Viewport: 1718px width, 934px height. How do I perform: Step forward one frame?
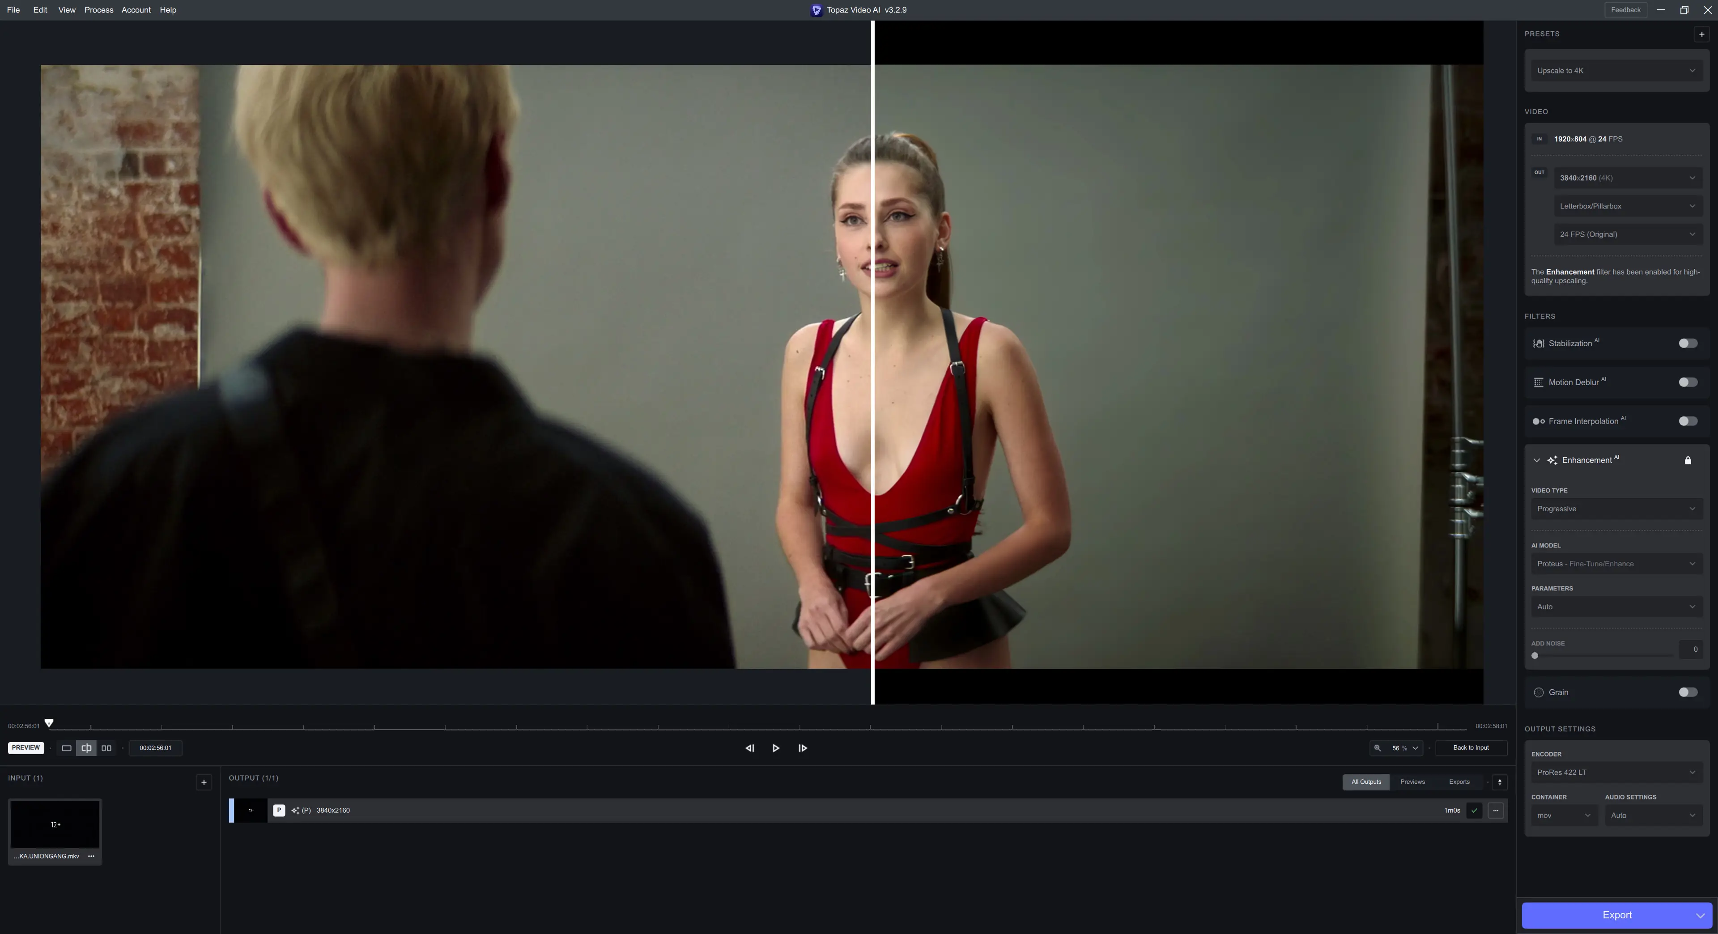pos(802,748)
